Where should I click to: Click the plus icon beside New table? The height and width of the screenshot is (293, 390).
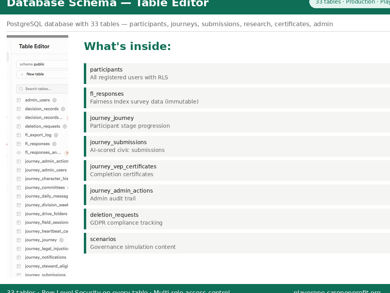(22, 74)
